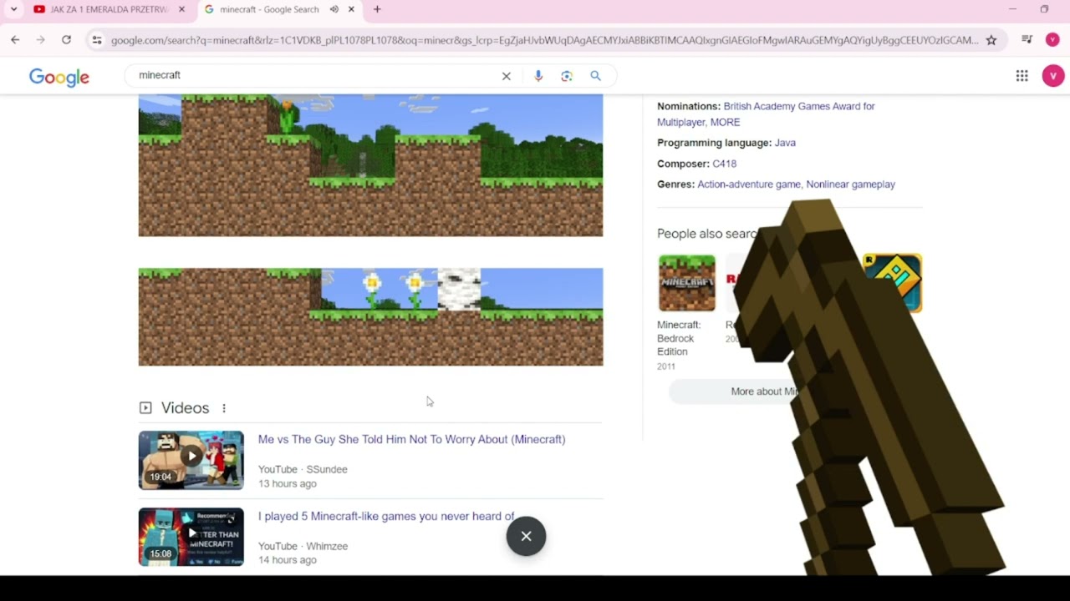This screenshot has width=1070, height=601.
Task: Open Me vs The Guy She Told Him video link
Action: (411, 439)
